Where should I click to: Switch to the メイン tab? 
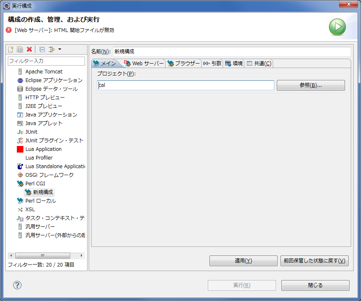(x=105, y=64)
